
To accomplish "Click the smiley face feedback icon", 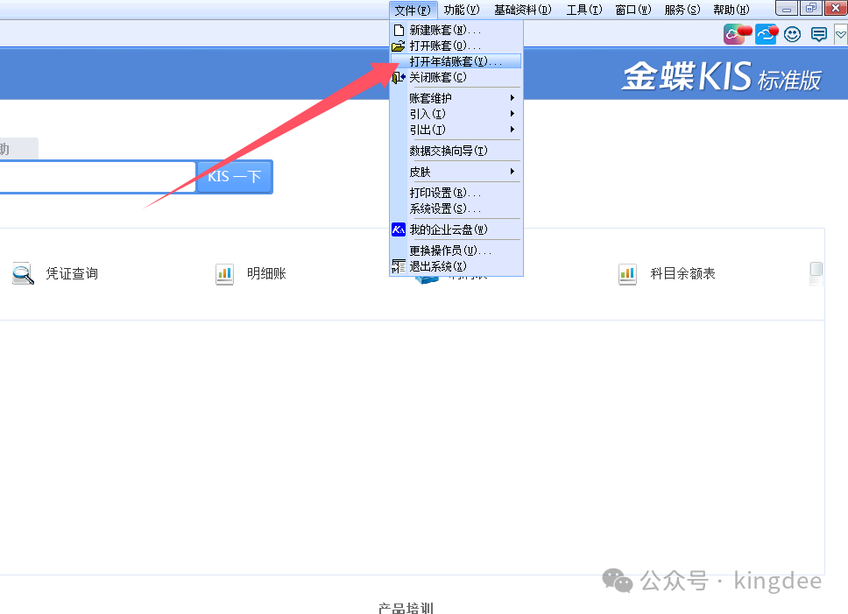I will coord(793,35).
